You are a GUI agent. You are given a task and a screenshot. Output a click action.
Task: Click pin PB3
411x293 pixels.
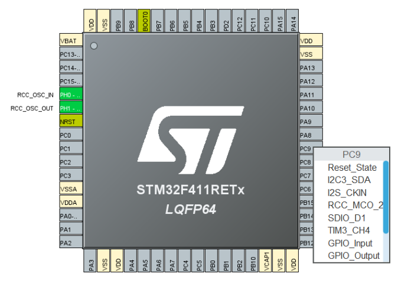[211, 21]
